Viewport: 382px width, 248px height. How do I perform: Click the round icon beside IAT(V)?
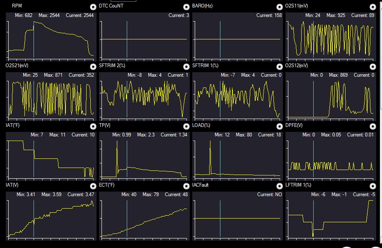click(x=93, y=186)
